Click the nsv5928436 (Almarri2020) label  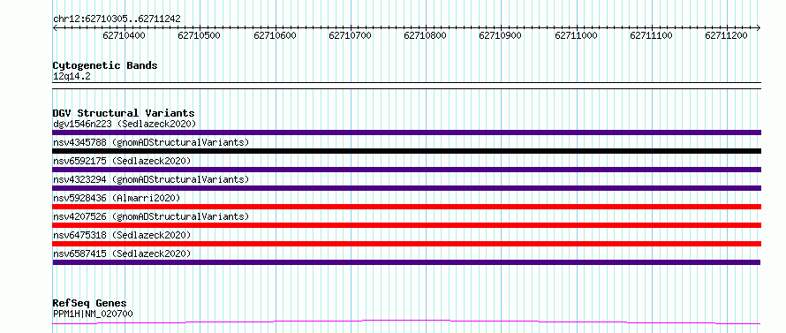117,198
